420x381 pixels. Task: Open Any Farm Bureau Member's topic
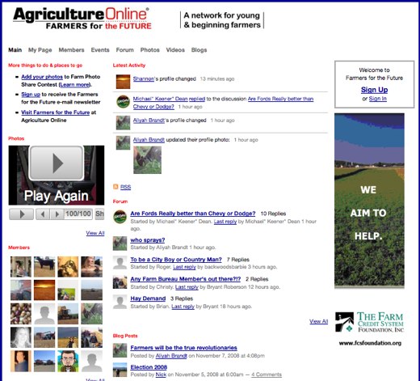[x=186, y=279]
